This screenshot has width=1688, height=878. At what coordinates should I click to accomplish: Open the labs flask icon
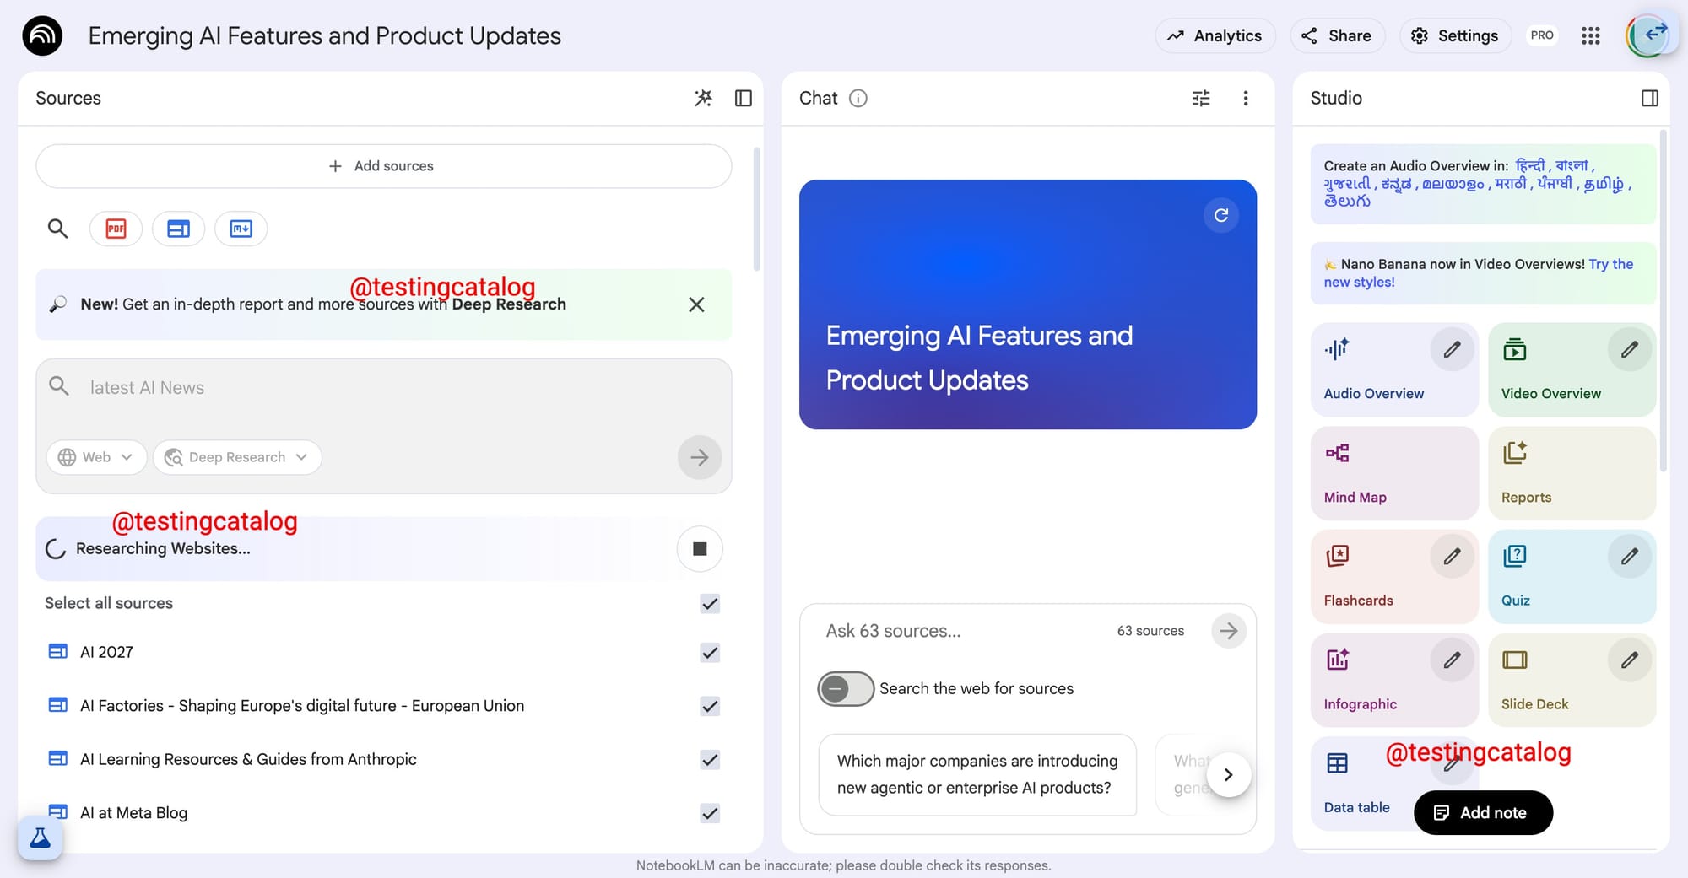[40, 838]
